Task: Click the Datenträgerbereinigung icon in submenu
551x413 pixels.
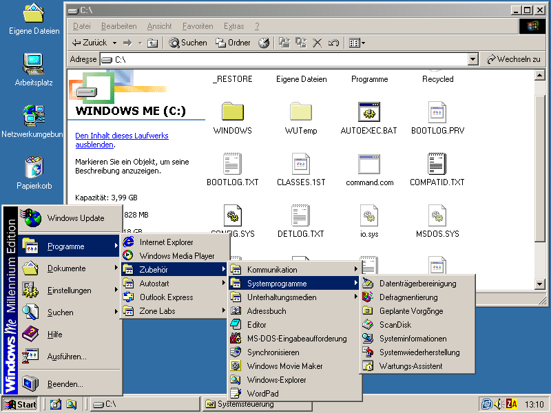Action: coord(368,284)
